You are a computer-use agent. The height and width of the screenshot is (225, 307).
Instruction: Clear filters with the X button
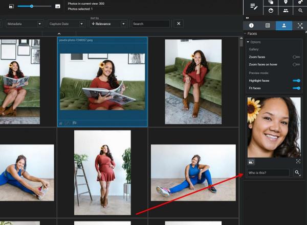point(179,23)
